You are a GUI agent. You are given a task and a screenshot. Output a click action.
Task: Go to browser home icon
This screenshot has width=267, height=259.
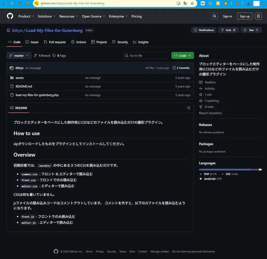(27, 3)
